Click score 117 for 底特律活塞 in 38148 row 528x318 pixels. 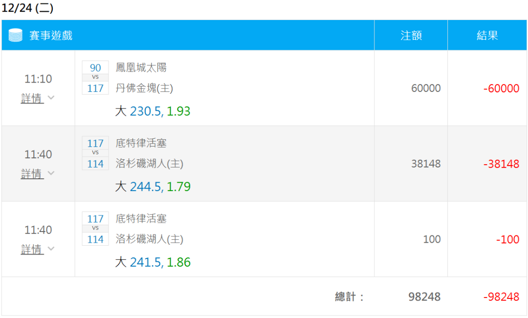click(x=95, y=143)
